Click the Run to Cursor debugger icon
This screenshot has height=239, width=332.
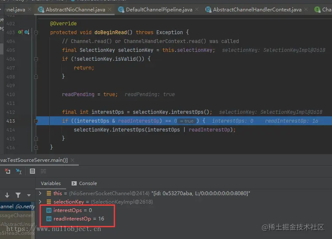point(19,171)
